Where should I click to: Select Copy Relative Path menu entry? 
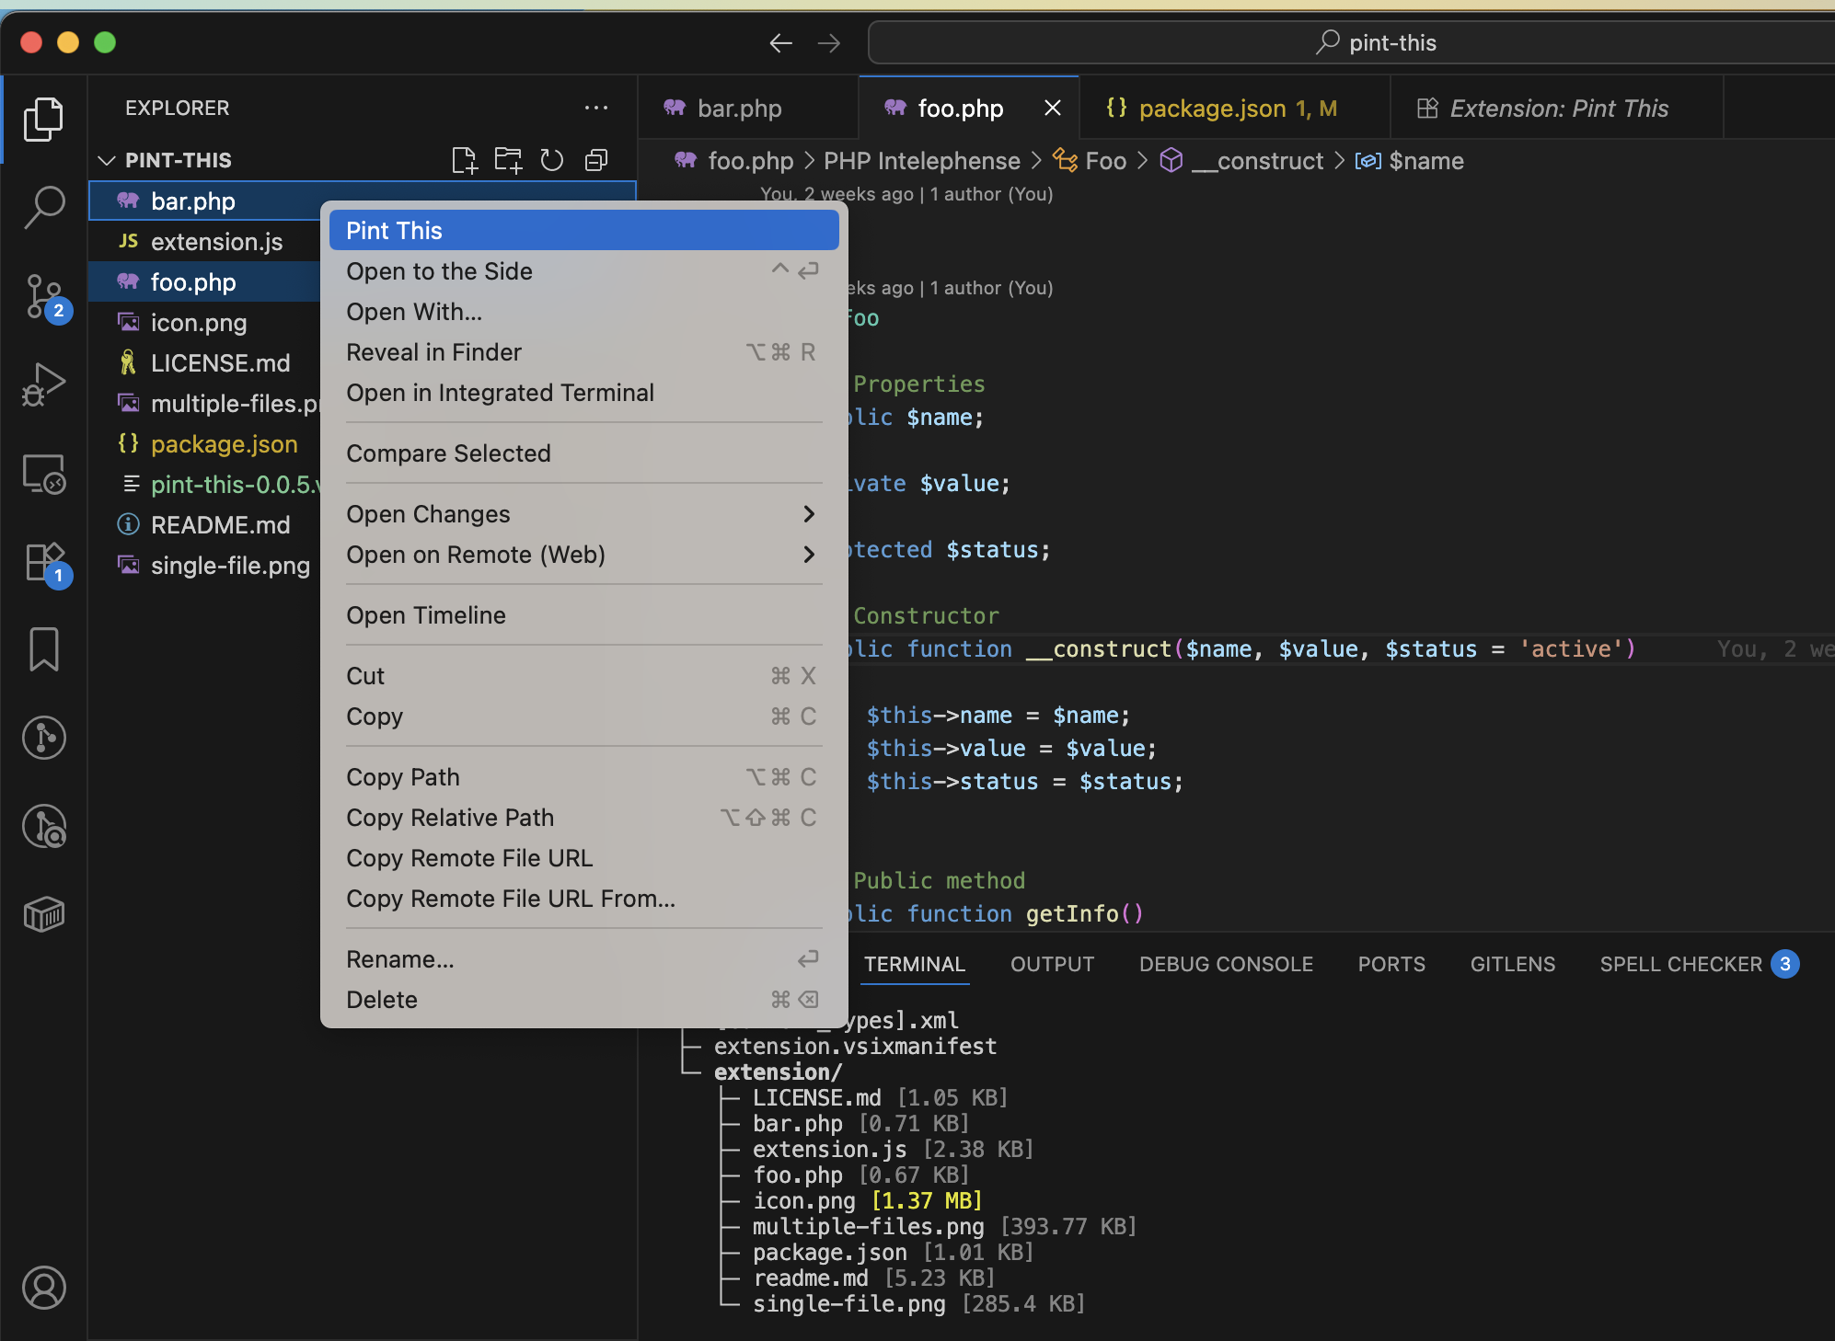[x=451, y=818]
